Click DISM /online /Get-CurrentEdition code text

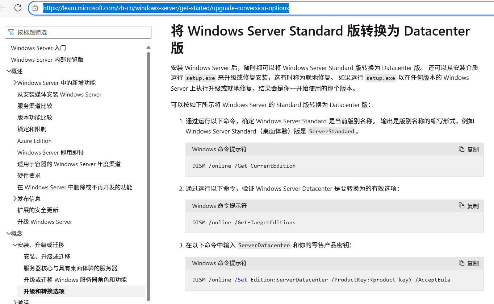pyautogui.click(x=244, y=166)
